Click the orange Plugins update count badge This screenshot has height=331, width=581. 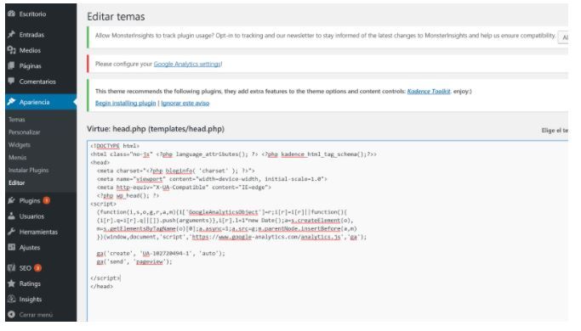(46, 200)
